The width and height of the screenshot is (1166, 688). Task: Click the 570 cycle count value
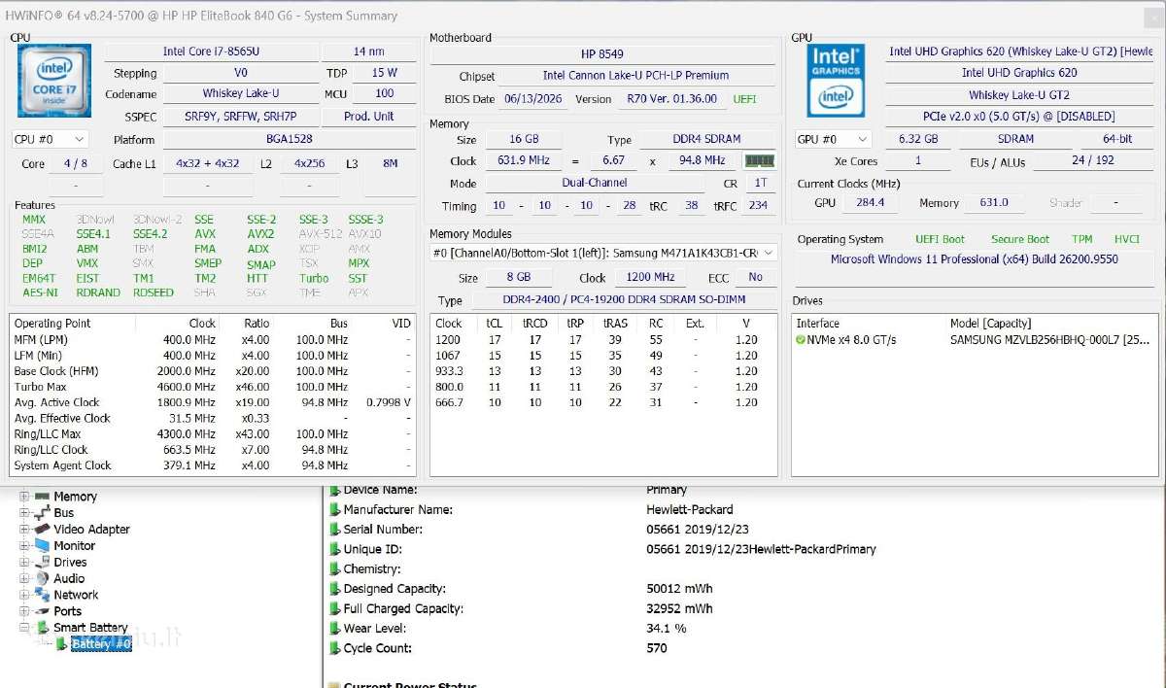coord(657,648)
